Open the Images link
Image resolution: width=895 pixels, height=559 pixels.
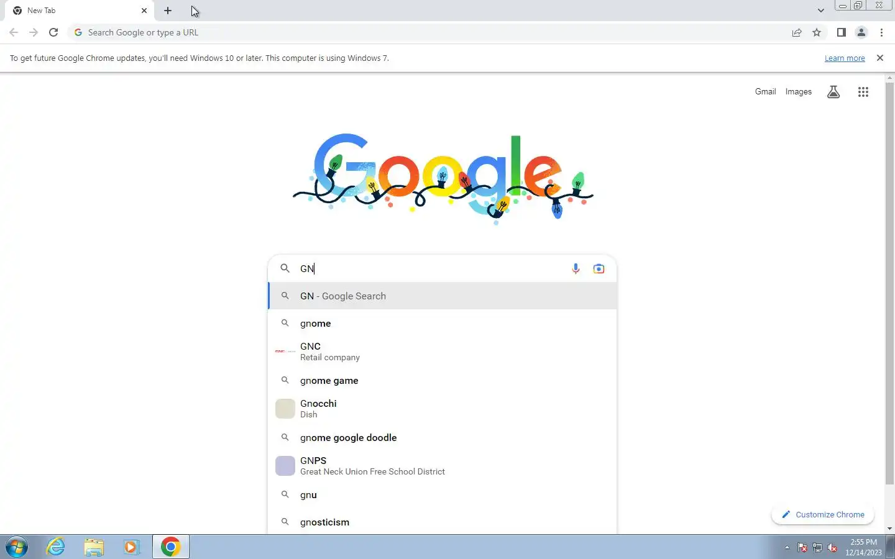coord(798,91)
